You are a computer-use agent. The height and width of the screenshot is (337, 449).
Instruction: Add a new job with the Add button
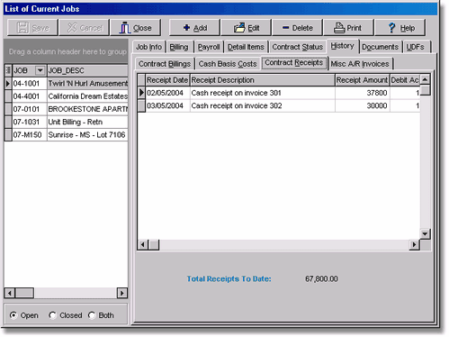194,28
